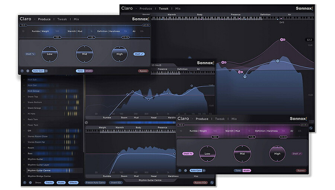335x190 pixels.
Task: Click the round icon at Tweak window's lower right
Action: click(311, 128)
